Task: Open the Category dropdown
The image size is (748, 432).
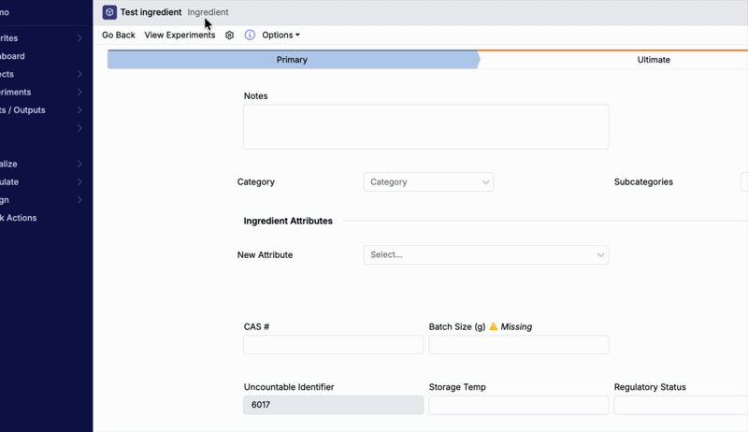Action: coord(428,182)
